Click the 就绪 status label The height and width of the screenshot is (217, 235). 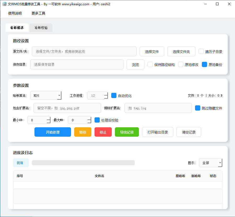point(21,163)
